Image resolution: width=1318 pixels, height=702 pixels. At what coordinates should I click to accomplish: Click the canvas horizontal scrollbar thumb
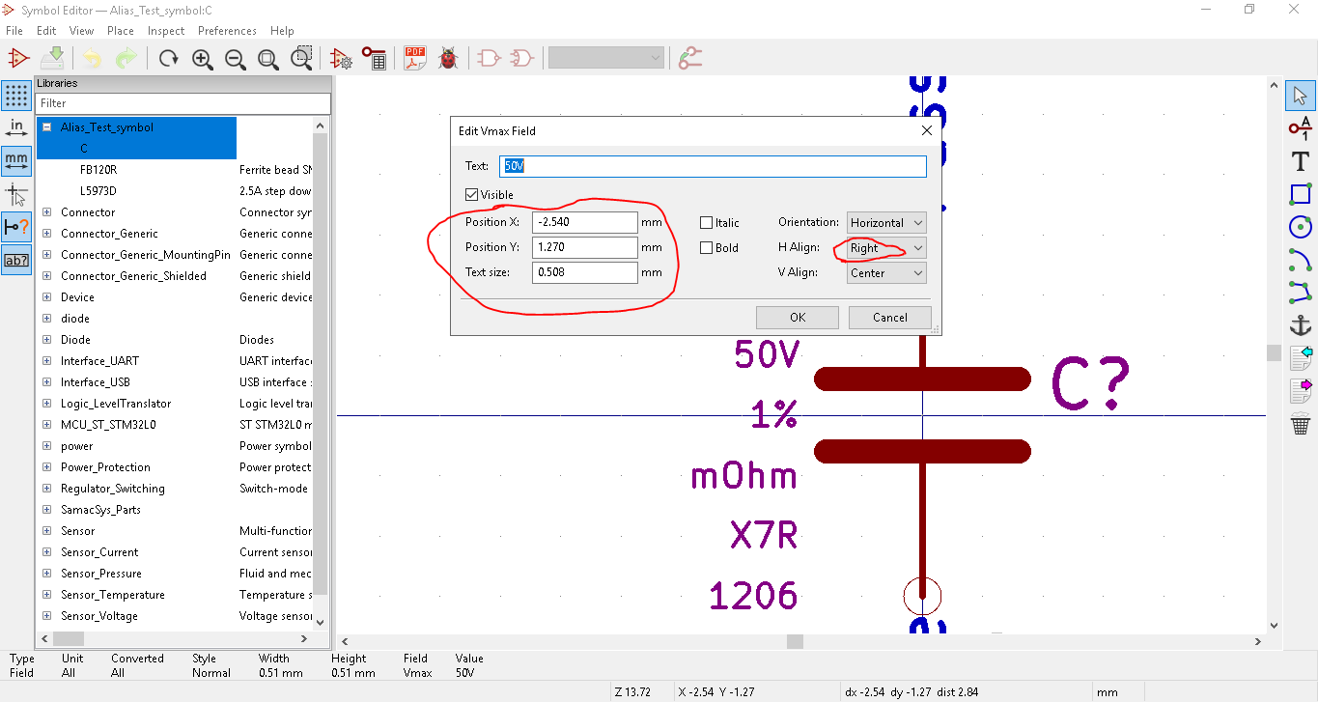click(x=795, y=641)
